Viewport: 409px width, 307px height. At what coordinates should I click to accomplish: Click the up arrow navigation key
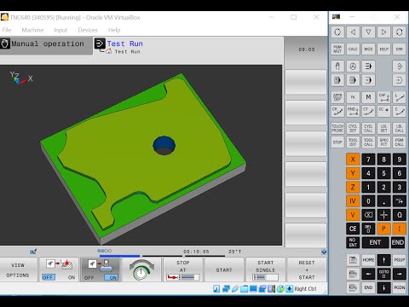[383, 260]
